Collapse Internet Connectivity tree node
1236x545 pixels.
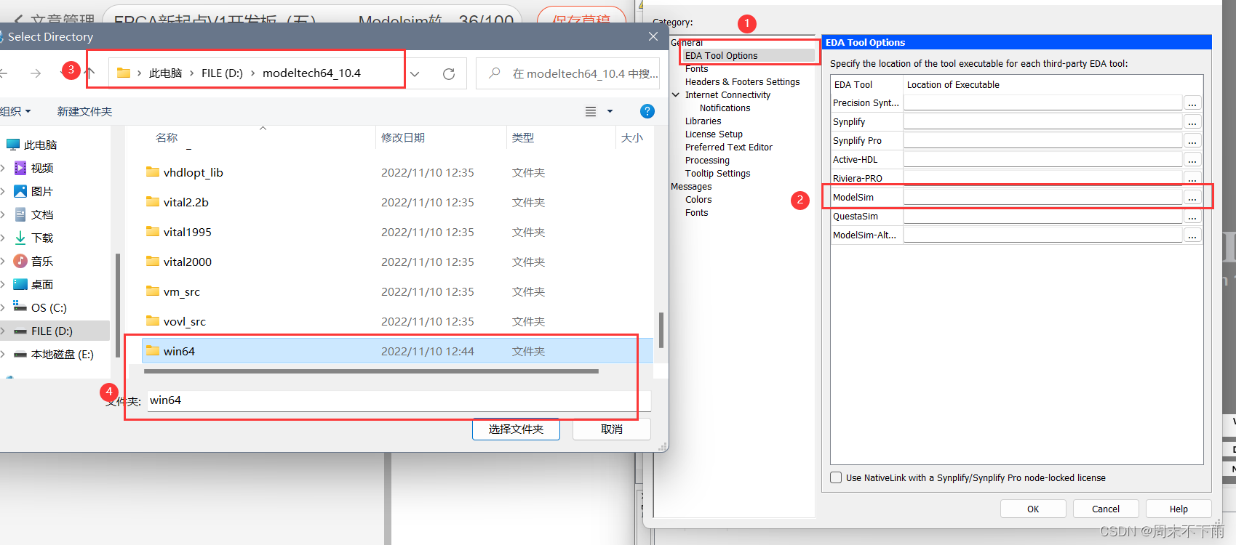point(676,94)
